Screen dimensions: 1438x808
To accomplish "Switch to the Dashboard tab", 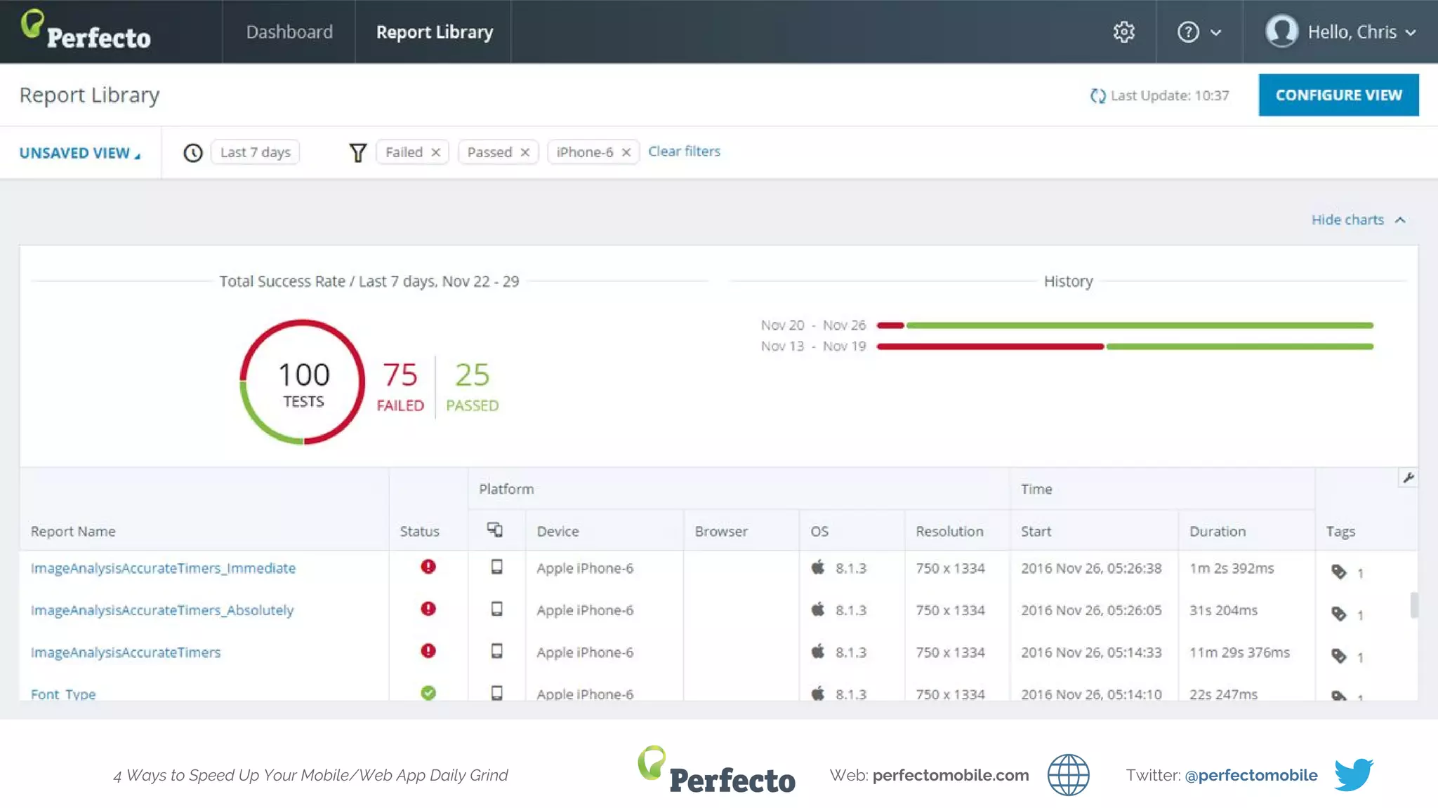I will coord(289,32).
